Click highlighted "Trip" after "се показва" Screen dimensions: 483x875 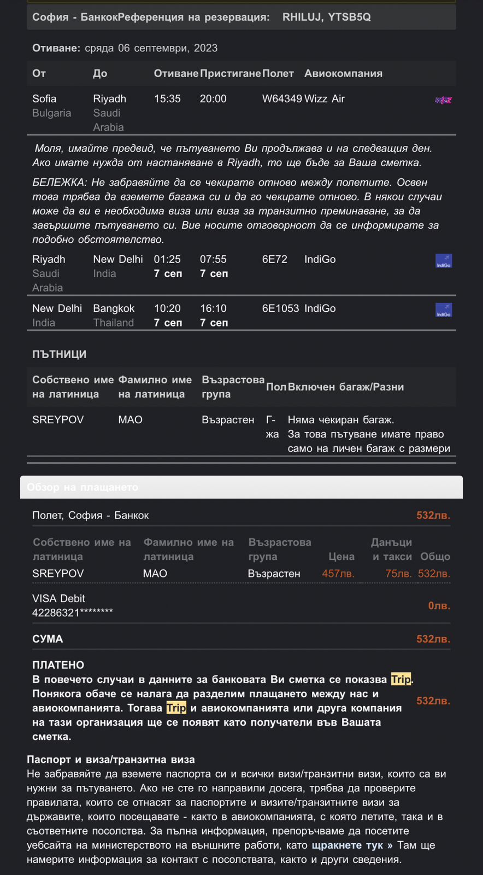[401, 679]
